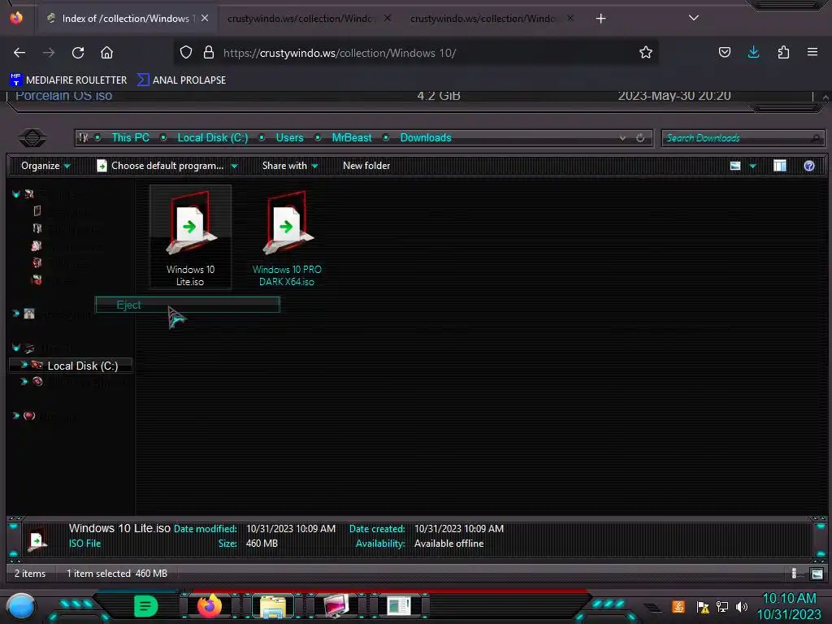Go to Users in the breadcrumb
The image size is (832, 624).
[x=289, y=138]
